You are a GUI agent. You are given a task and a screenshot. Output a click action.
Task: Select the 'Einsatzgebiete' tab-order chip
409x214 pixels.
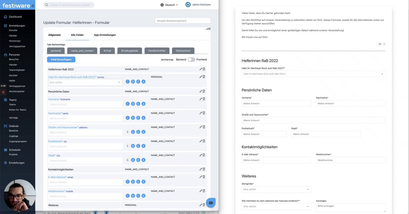[130, 51]
